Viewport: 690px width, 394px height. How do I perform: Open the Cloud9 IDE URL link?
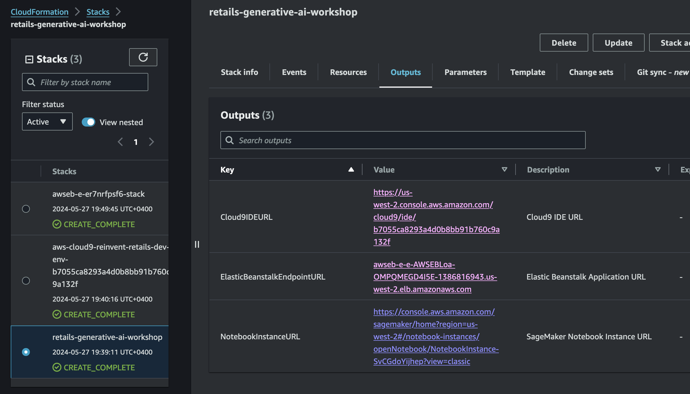tap(436, 217)
